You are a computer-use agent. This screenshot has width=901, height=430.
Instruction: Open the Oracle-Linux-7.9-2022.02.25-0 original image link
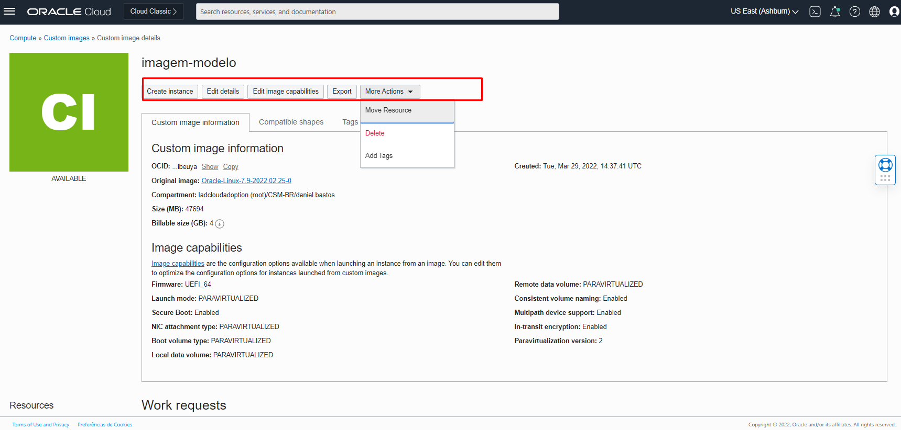click(x=246, y=181)
